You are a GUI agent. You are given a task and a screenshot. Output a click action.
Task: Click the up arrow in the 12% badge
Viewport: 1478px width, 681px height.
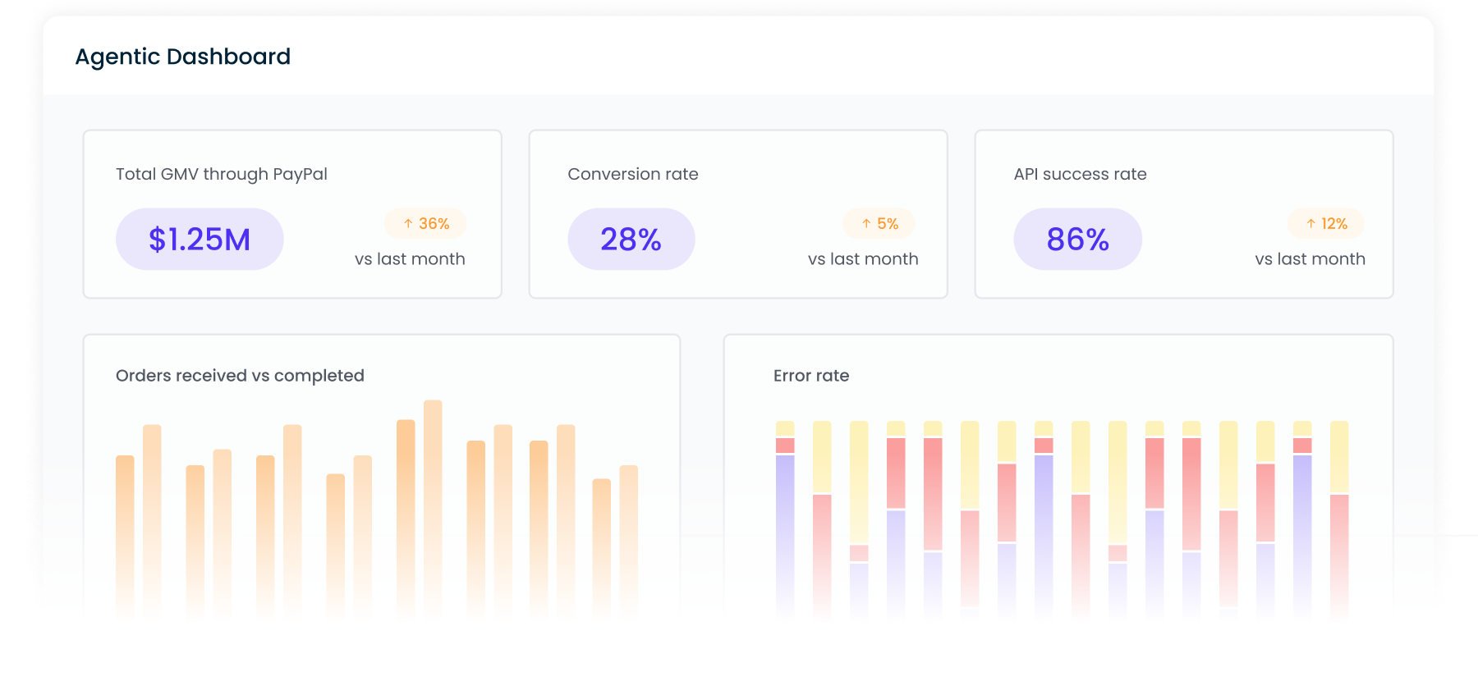pos(1310,223)
